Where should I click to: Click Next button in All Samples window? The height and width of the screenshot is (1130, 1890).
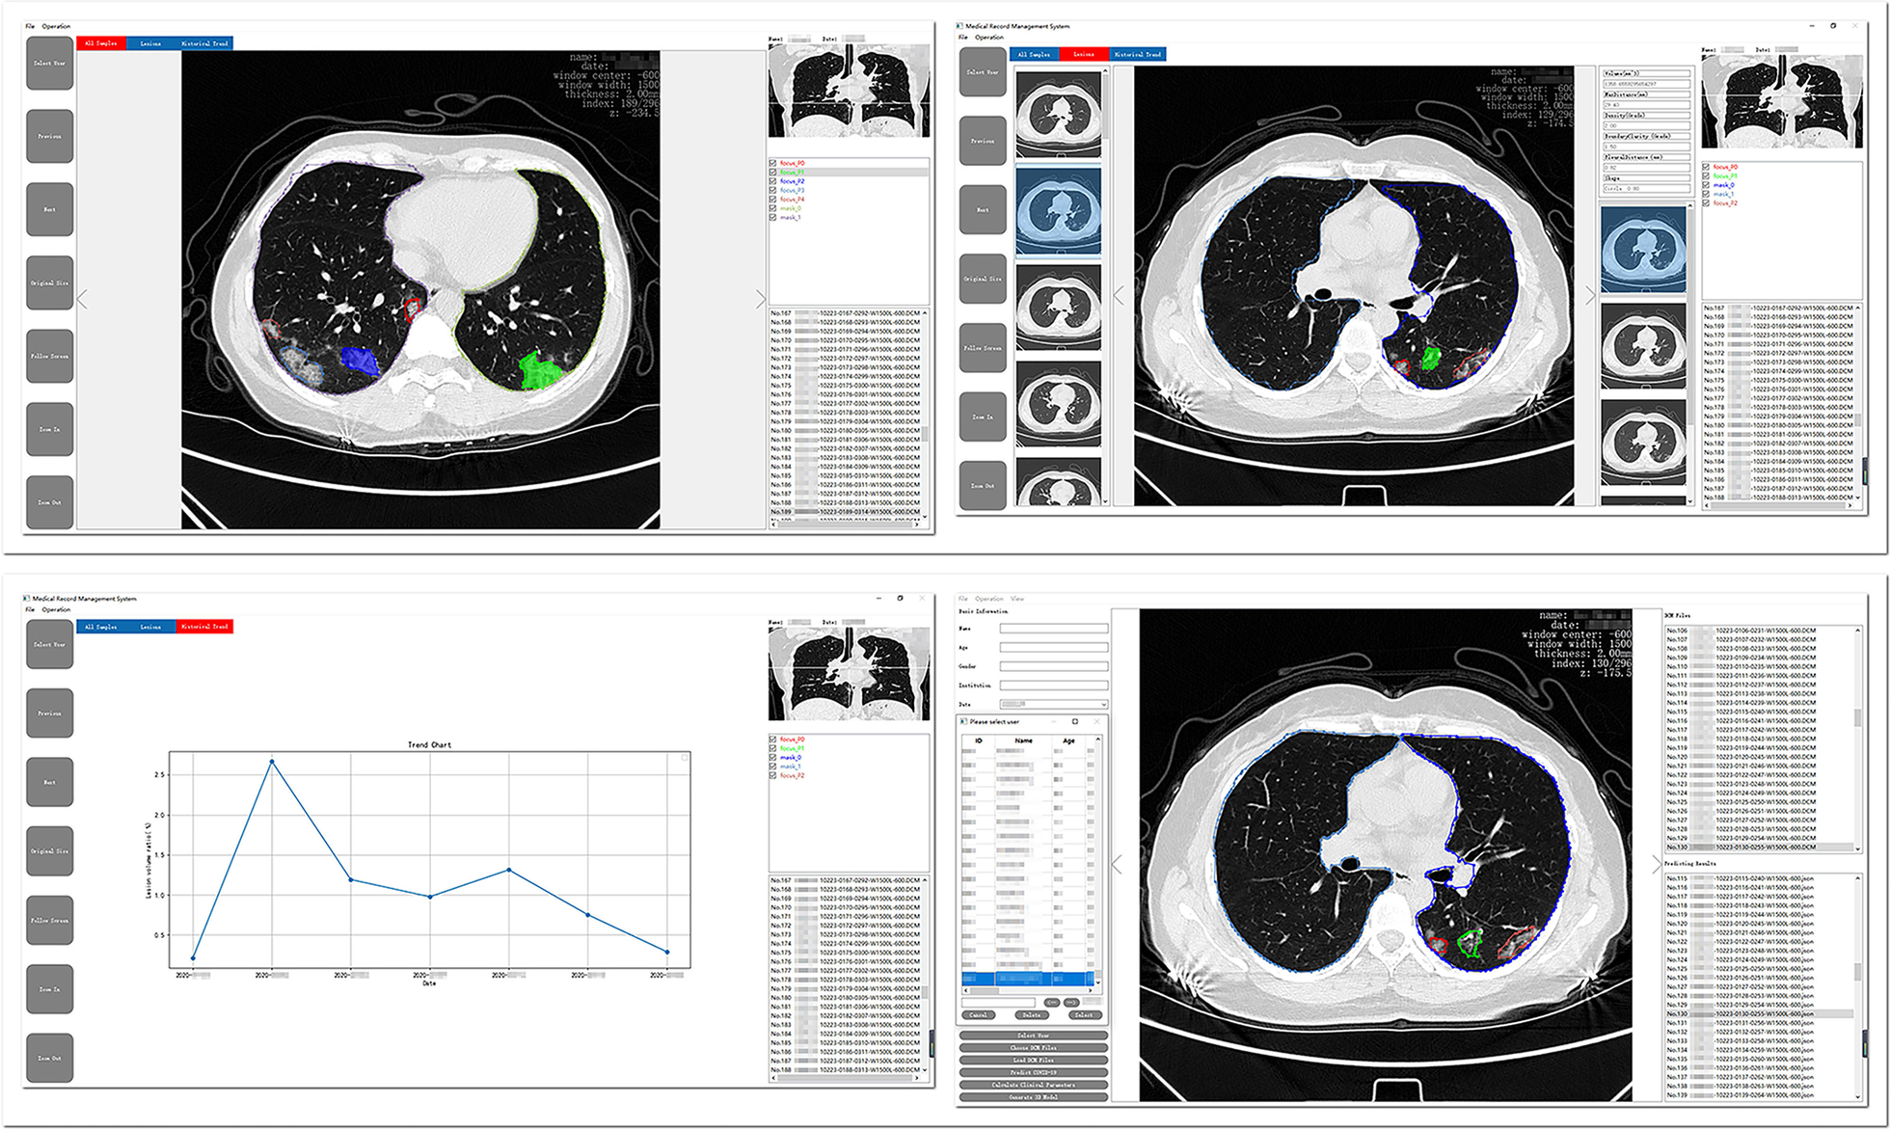coord(50,209)
